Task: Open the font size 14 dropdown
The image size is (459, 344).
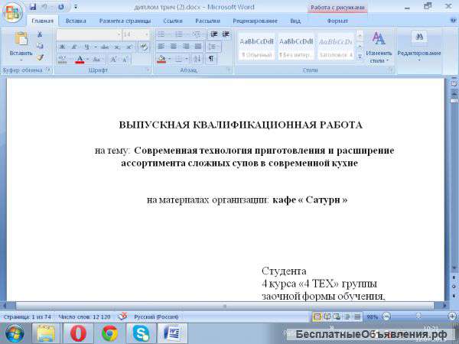Action: tap(147, 34)
